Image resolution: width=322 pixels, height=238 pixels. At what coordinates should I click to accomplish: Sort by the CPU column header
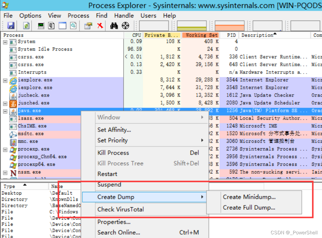[133, 35]
